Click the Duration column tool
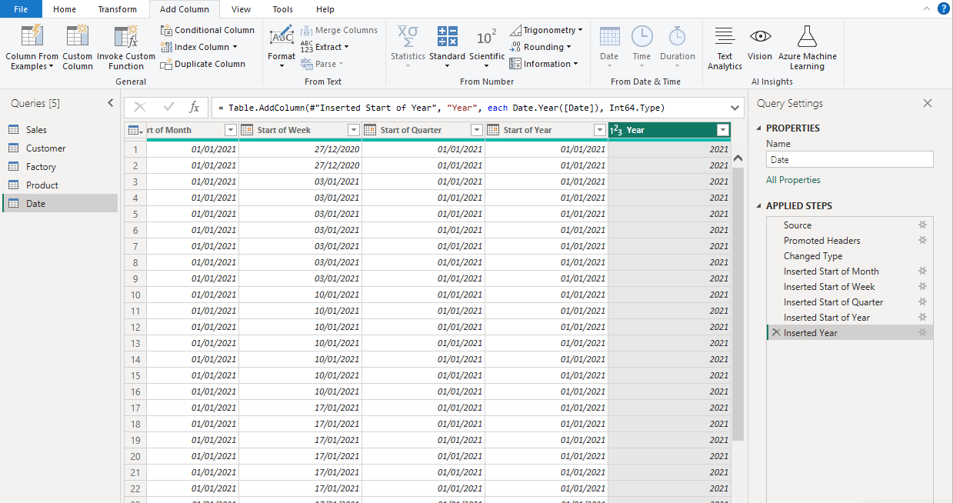This screenshot has height=503, width=953. (x=678, y=46)
